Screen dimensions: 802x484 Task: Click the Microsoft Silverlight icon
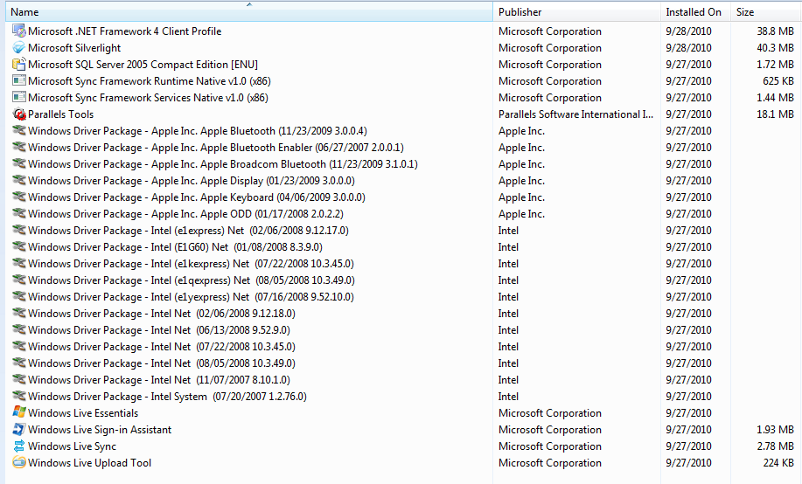pos(19,47)
